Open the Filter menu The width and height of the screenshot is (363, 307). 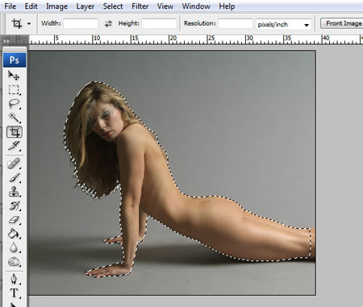click(x=140, y=6)
